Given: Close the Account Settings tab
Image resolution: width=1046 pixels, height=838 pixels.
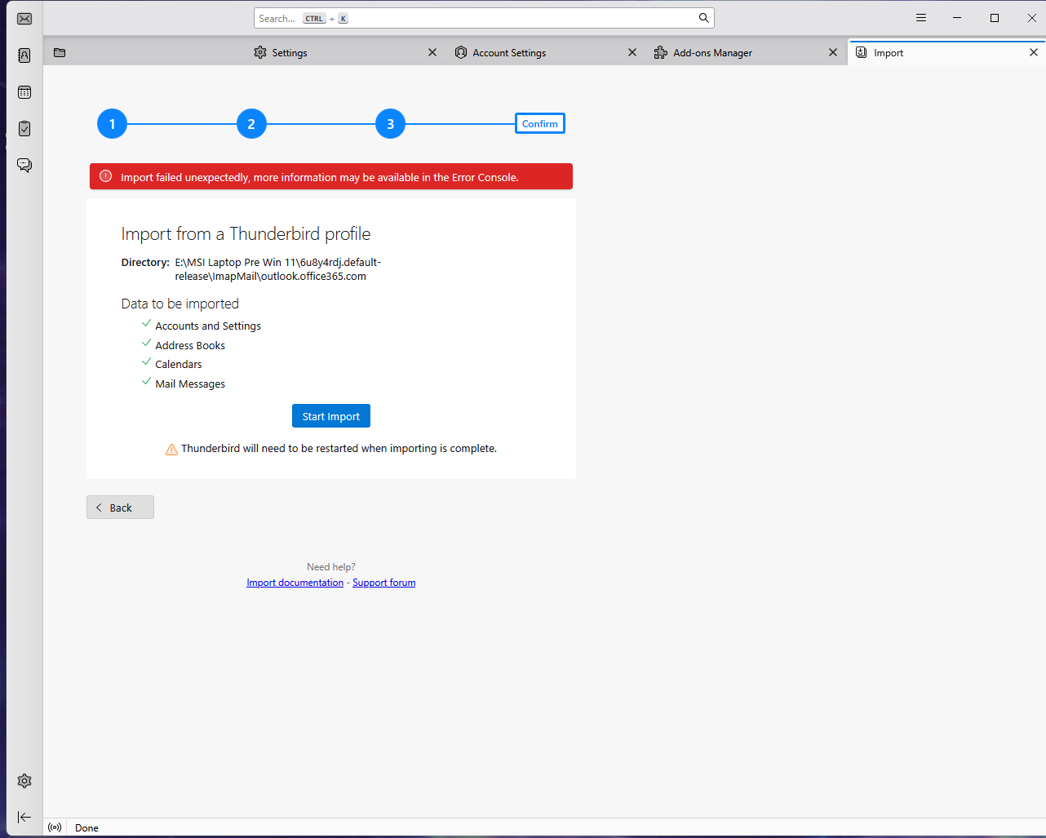Looking at the screenshot, I should (x=632, y=52).
